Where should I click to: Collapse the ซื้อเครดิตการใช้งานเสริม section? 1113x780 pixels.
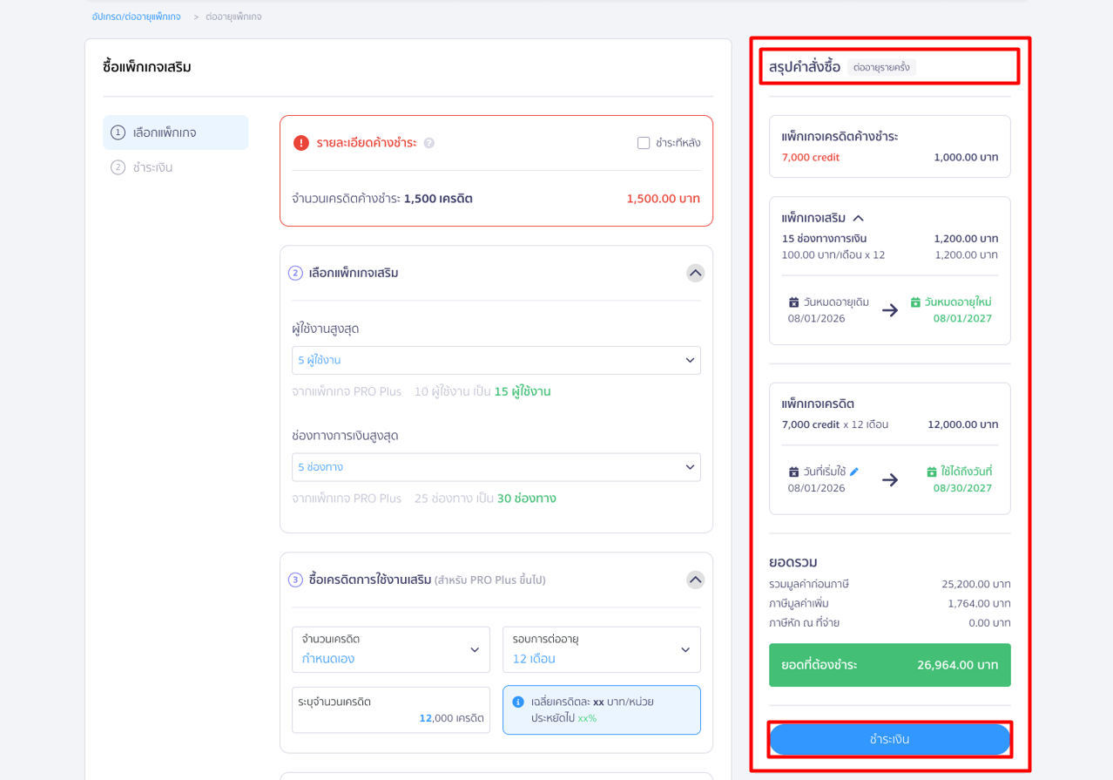pos(695,580)
